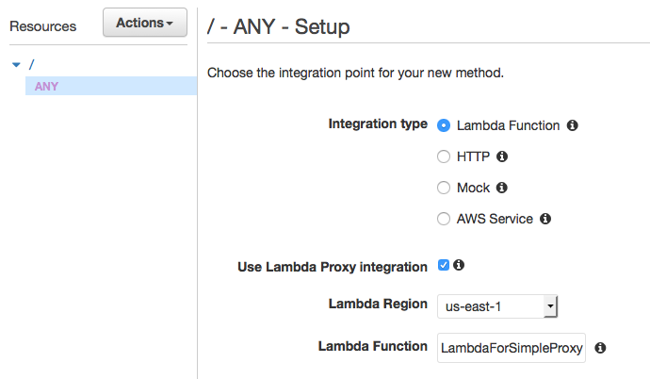This screenshot has width=650, height=379.
Task: Click the Lambda Function name field
Action: pos(512,348)
